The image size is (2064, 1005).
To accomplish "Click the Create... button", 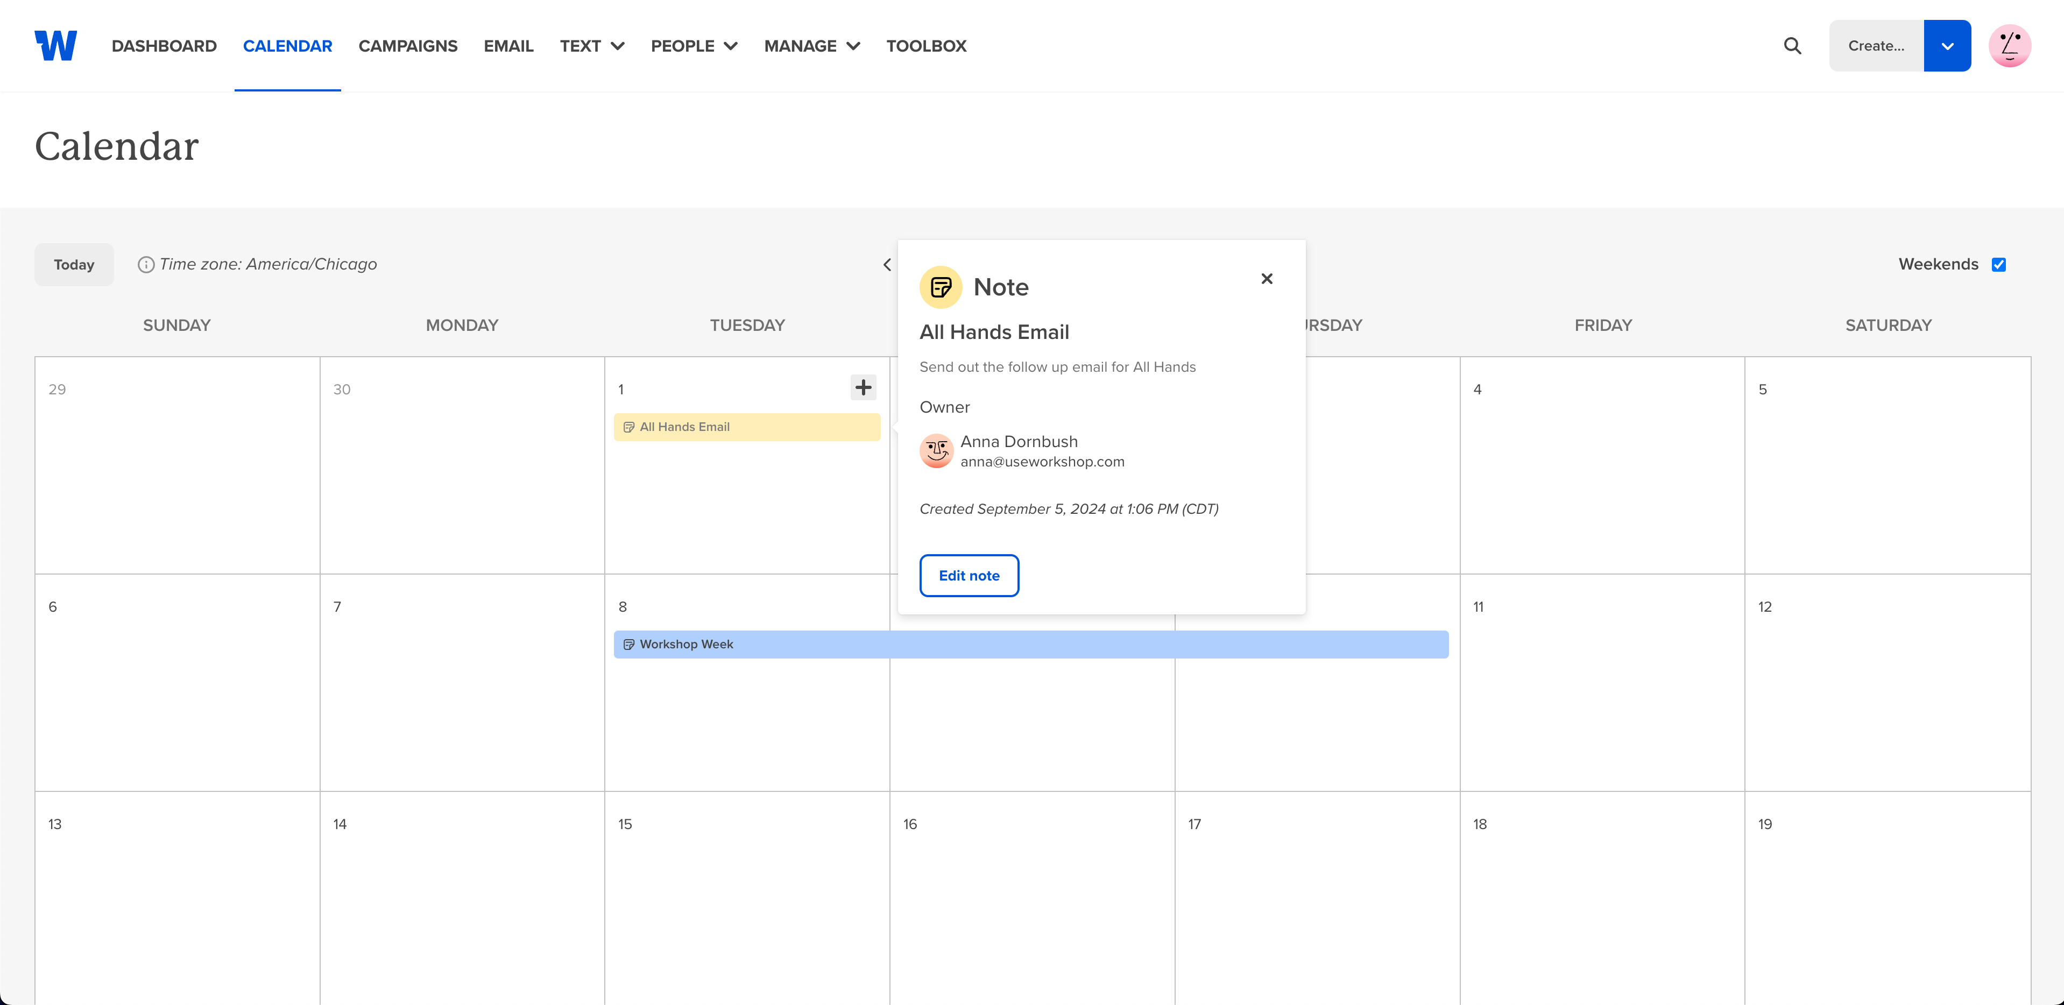I will pos(1876,46).
